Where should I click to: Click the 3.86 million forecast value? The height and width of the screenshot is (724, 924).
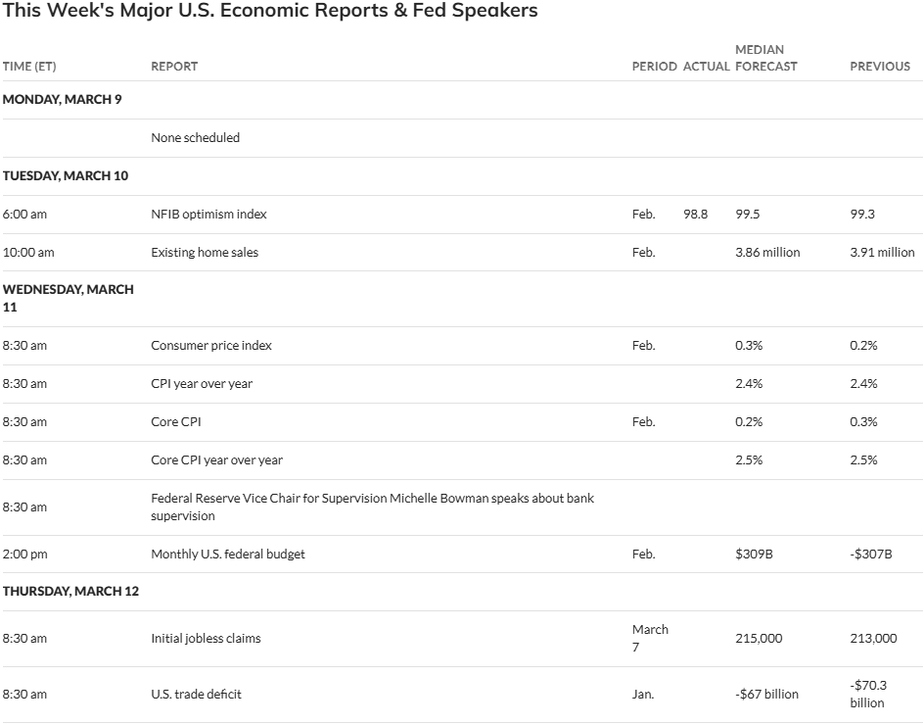click(x=767, y=252)
